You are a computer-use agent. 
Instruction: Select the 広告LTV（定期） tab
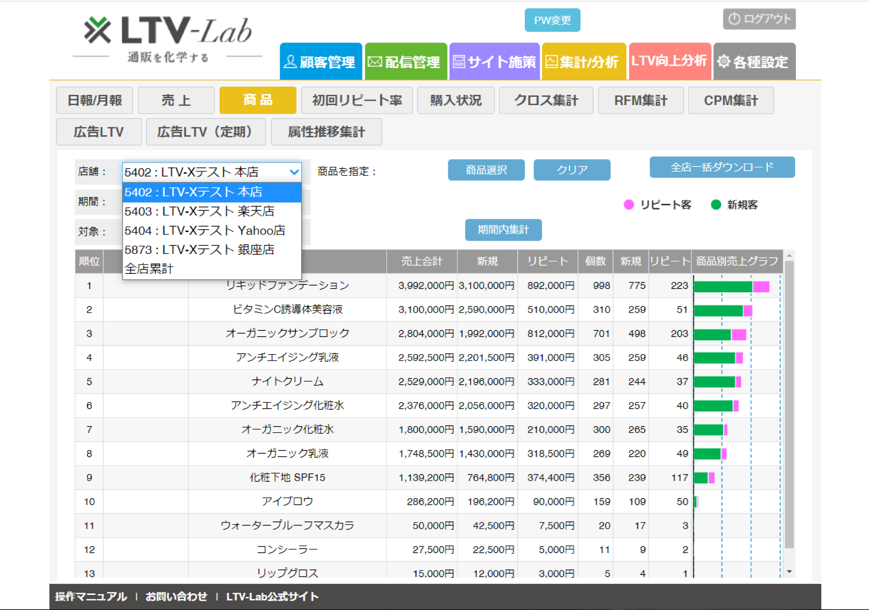[206, 132]
